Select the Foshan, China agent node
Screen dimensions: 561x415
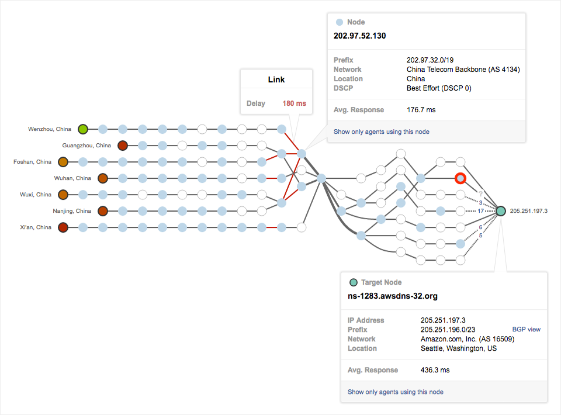[x=63, y=162]
